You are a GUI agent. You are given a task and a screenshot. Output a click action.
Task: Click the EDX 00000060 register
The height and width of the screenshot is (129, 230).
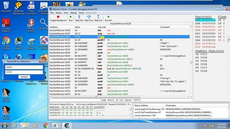[205, 30]
